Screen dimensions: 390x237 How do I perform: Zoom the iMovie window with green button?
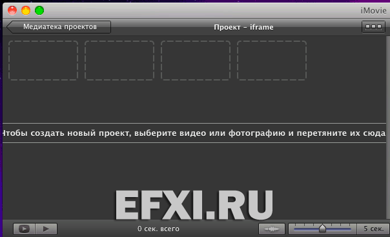click(x=39, y=10)
